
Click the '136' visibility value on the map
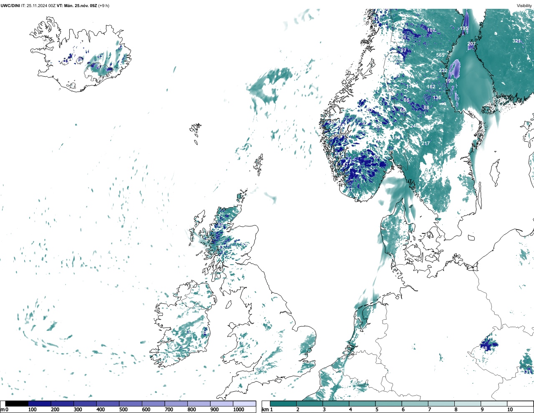coord(437,98)
